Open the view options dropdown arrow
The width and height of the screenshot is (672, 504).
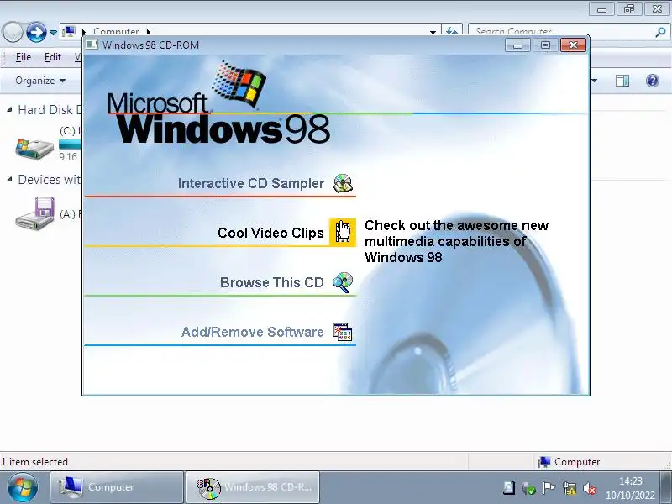pyautogui.click(x=594, y=81)
